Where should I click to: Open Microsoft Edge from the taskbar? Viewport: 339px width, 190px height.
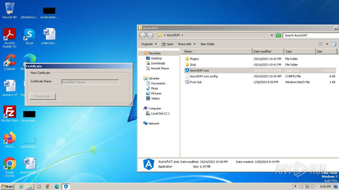coord(57,187)
